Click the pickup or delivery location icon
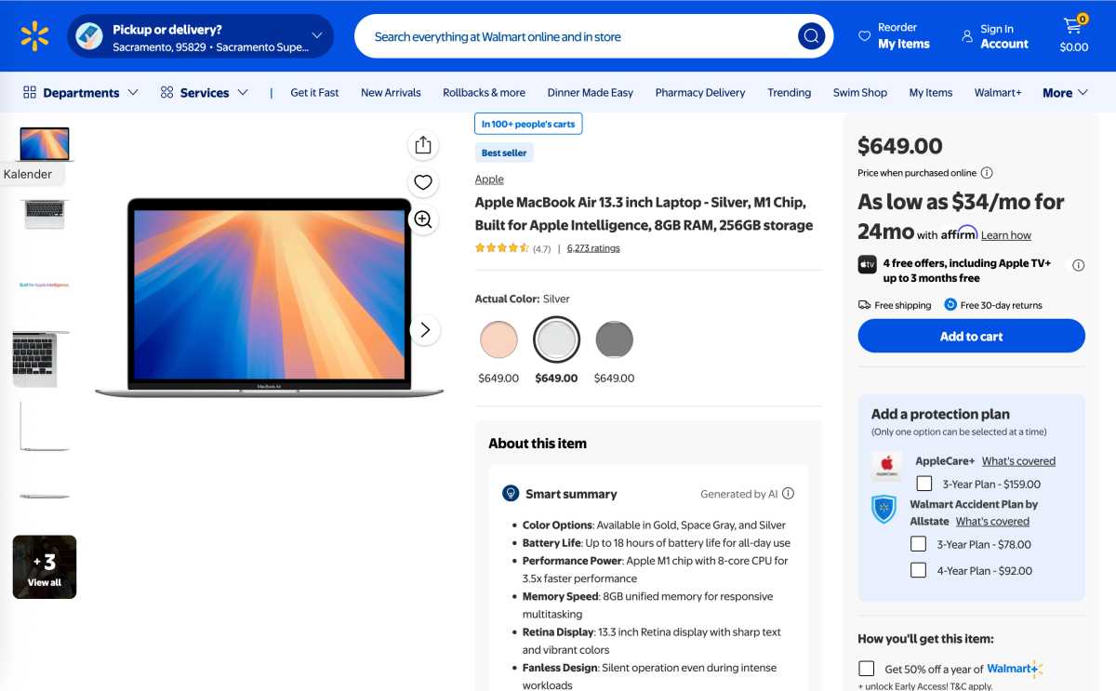The width and height of the screenshot is (1116, 691). tap(89, 36)
